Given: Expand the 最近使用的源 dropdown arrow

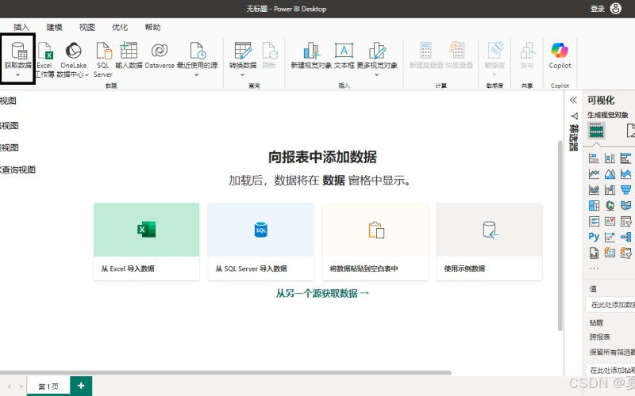Looking at the screenshot, I should 197,74.
